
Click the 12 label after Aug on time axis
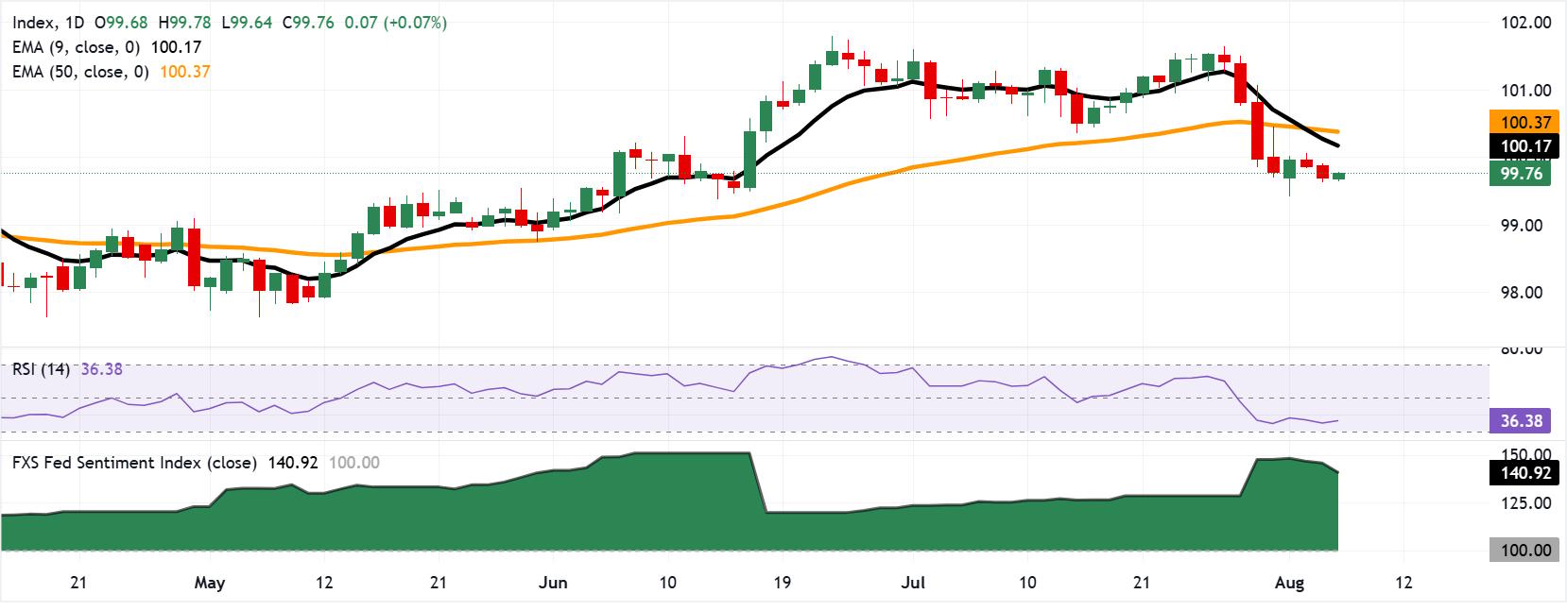coord(1403,583)
